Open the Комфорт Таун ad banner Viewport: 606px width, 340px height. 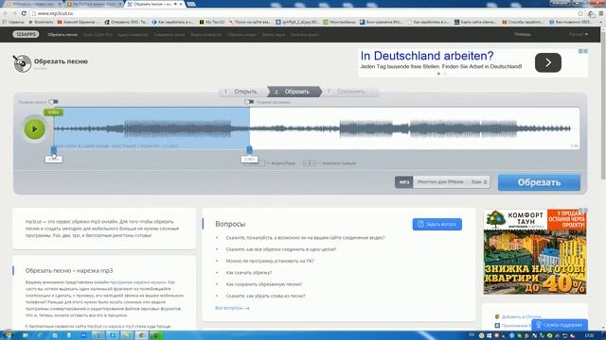535,252
